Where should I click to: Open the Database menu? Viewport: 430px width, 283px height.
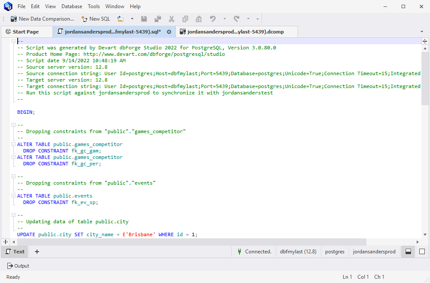(71, 6)
